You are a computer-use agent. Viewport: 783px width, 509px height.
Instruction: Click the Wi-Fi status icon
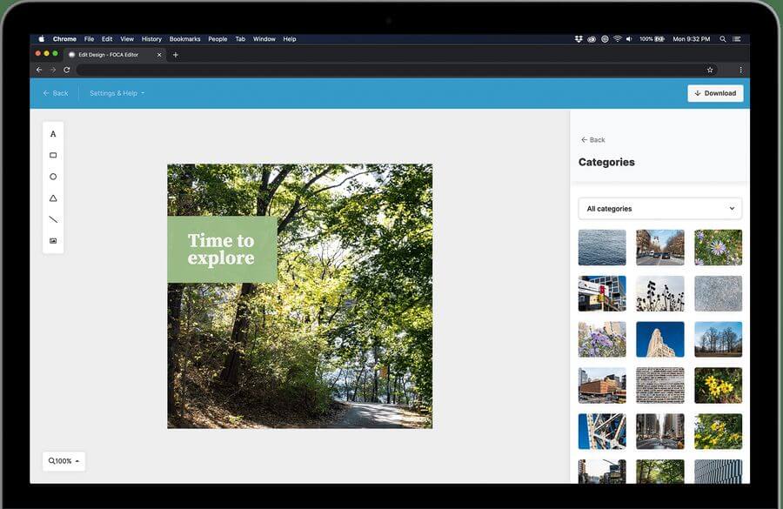[617, 39]
